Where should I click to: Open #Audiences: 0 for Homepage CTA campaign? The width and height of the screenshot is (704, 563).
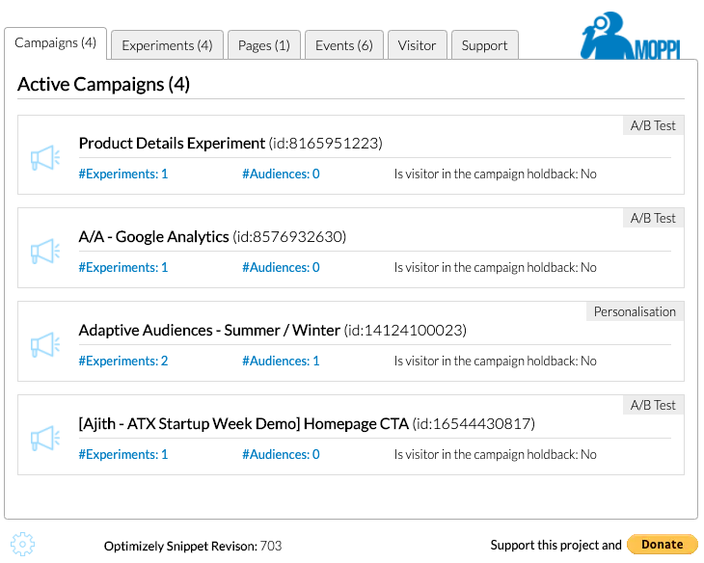click(x=281, y=454)
